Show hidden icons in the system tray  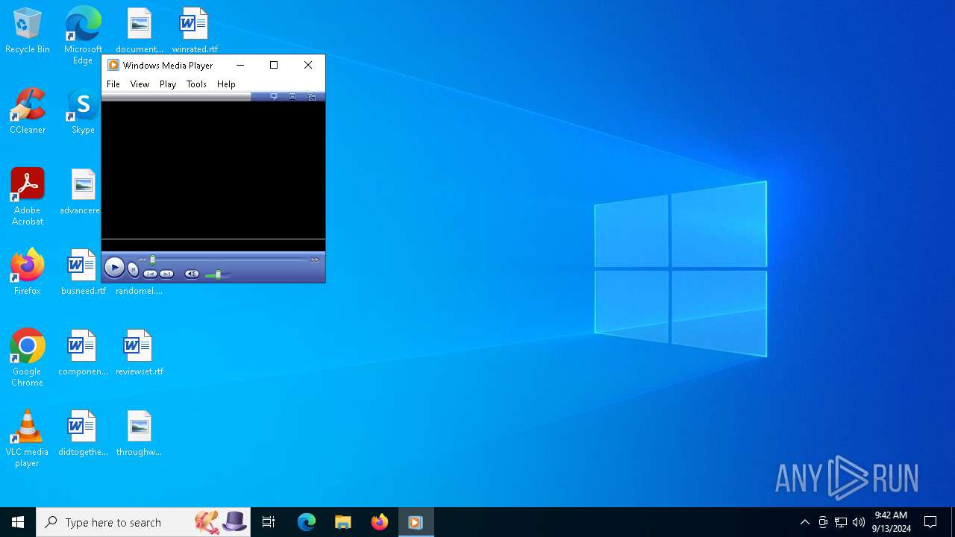pyautogui.click(x=804, y=522)
